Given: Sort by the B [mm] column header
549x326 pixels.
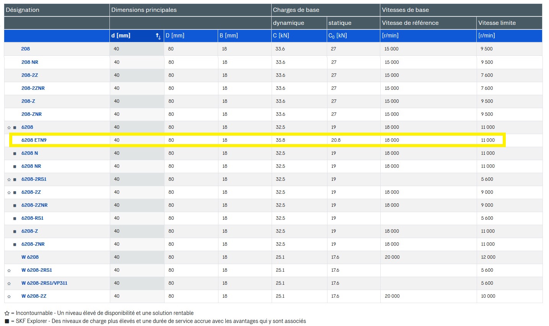Looking at the screenshot, I should [x=228, y=36].
